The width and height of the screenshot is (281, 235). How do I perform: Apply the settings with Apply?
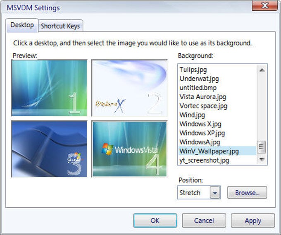[253, 221]
